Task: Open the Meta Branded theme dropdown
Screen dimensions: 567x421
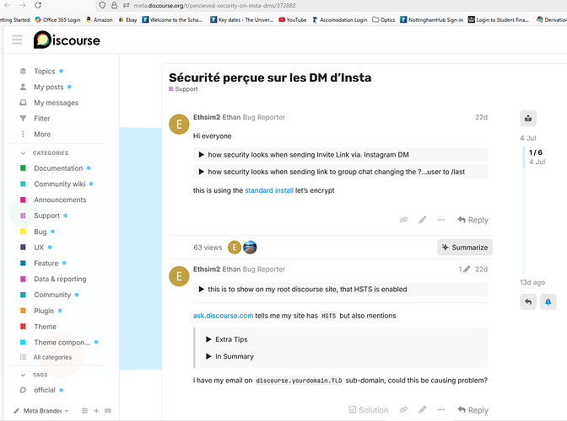Action: pyautogui.click(x=40, y=411)
